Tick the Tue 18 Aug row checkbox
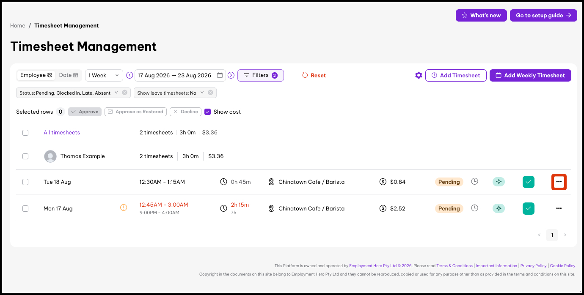Screen dimensions: 584x295 (x=25, y=182)
